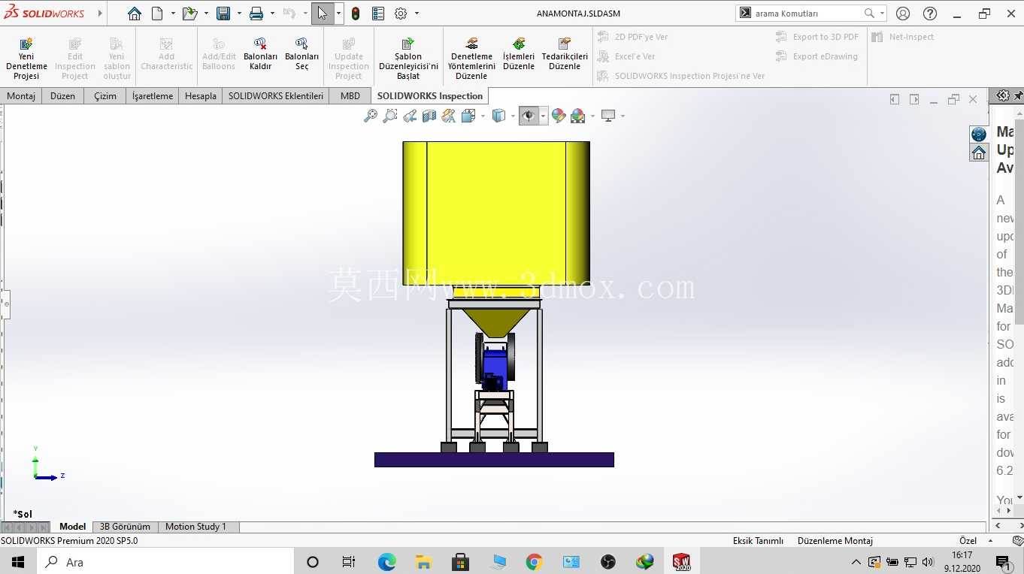Image resolution: width=1024 pixels, height=574 pixels.
Task: Launch Şablon Düzenleyicisi'ni Başlat
Action: pos(408,59)
